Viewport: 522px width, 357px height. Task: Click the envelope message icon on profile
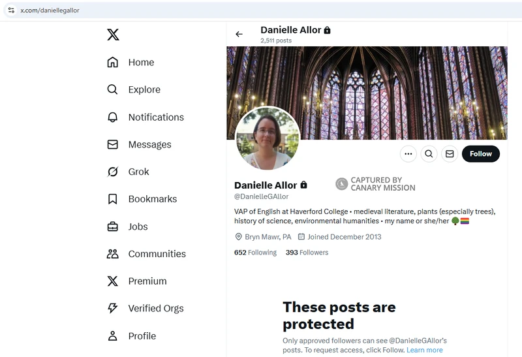point(449,154)
